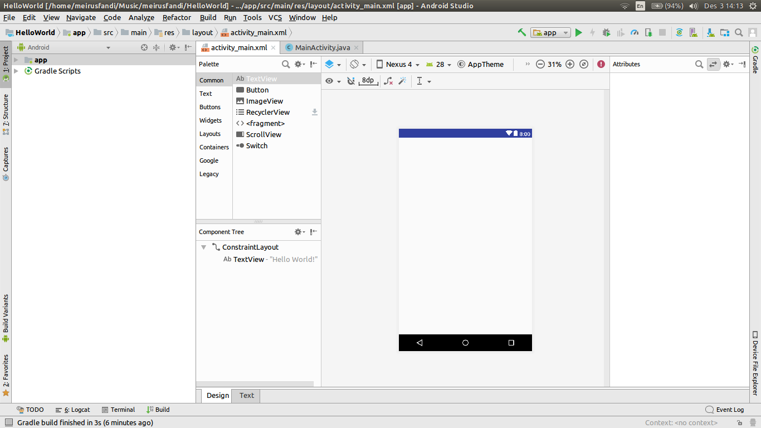Image resolution: width=761 pixels, height=428 pixels.
Task: Expand the Gradle Scripts tree node
Action: point(16,71)
